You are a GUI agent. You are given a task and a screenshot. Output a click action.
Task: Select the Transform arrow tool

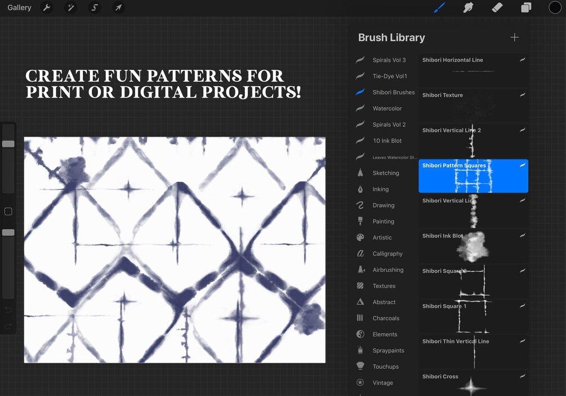(118, 7)
